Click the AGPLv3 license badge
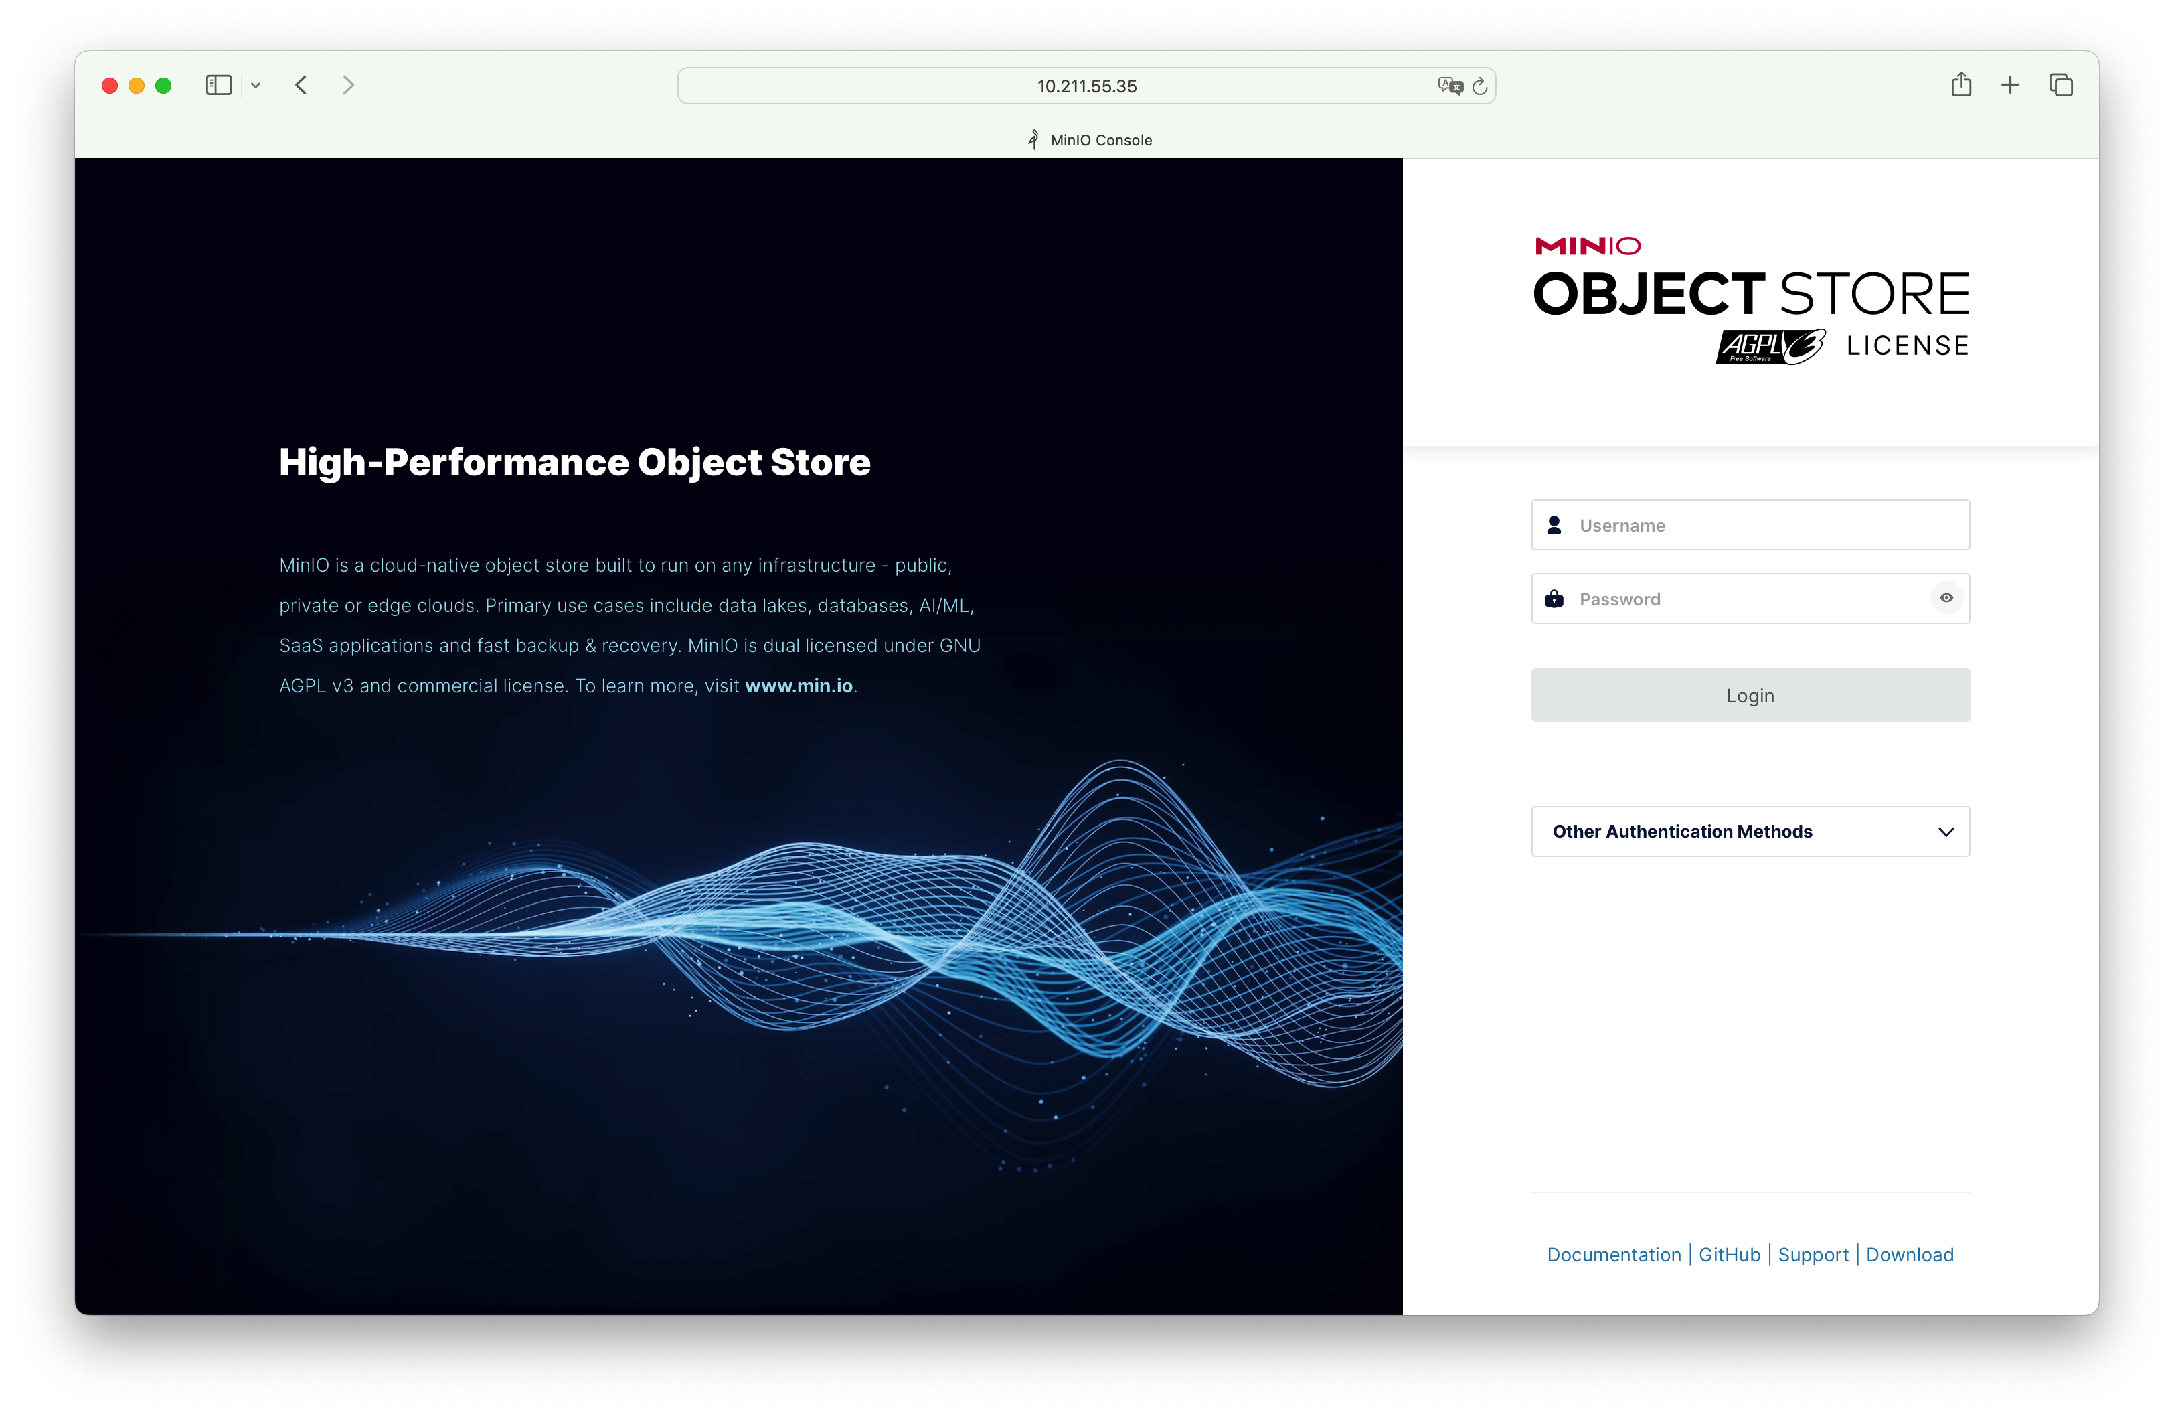The width and height of the screenshot is (2174, 1414). pyautogui.click(x=1770, y=346)
